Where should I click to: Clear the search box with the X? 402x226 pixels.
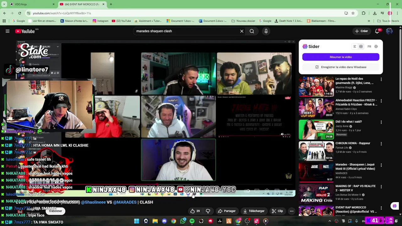pos(242,31)
